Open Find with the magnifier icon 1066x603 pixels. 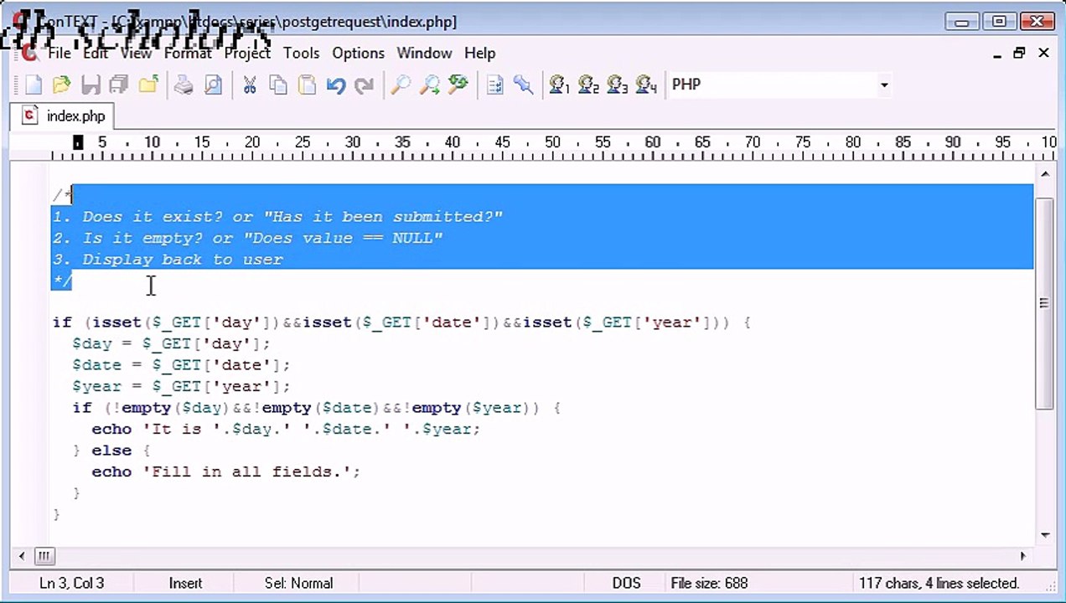[x=401, y=85]
